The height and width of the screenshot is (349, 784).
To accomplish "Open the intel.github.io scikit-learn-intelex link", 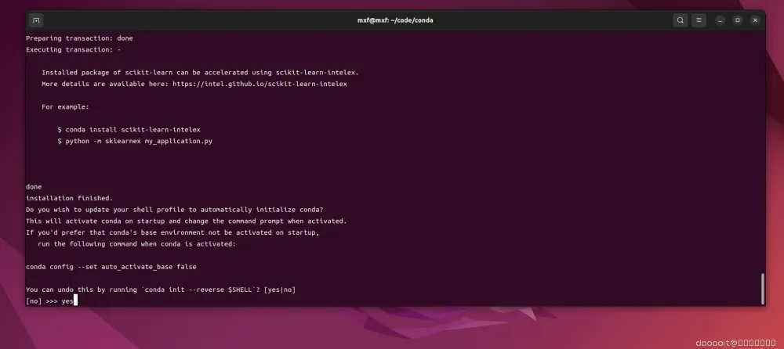I will [260, 84].
